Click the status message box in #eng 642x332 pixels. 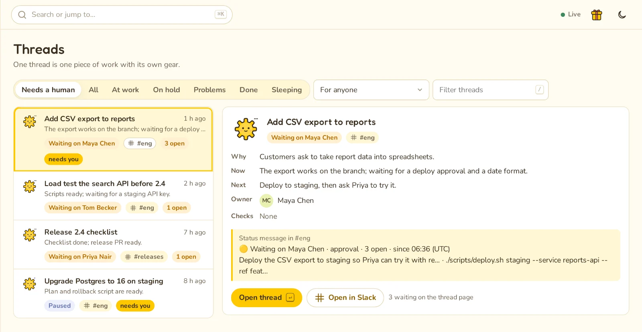click(x=426, y=255)
